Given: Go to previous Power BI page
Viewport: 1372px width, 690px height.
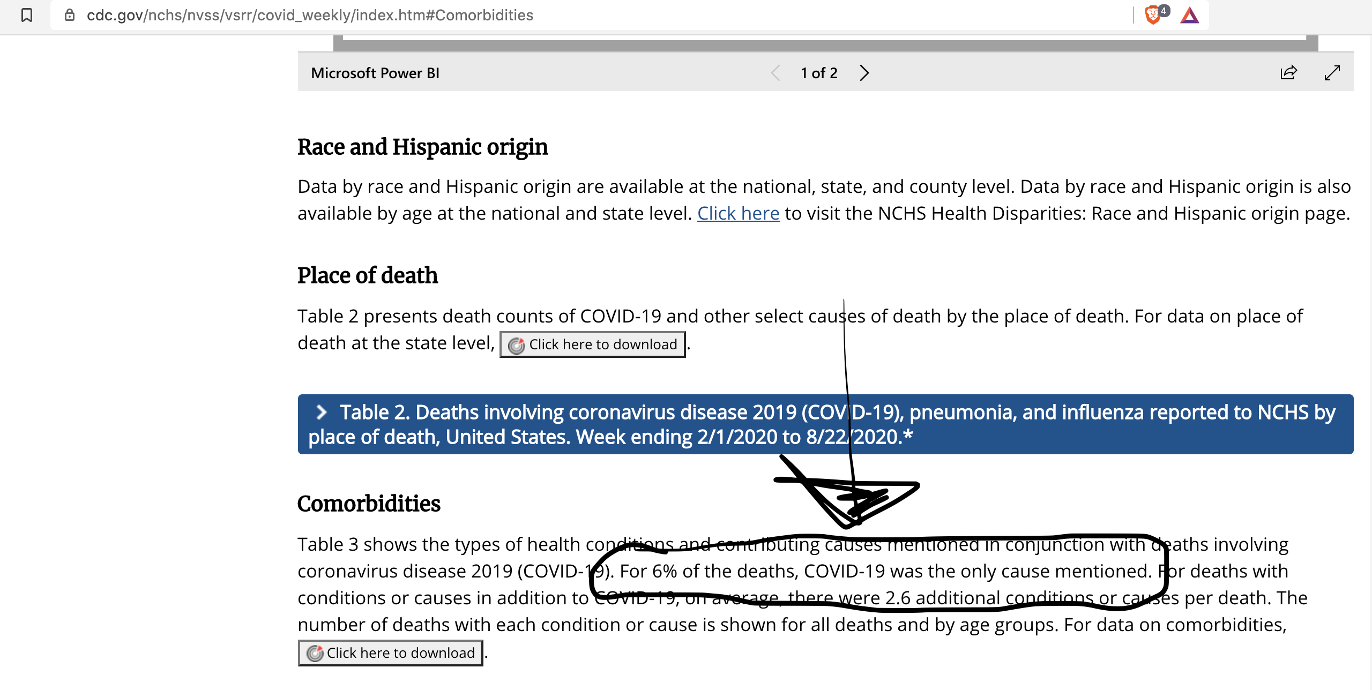Looking at the screenshot, I should [x=776, y=73].
